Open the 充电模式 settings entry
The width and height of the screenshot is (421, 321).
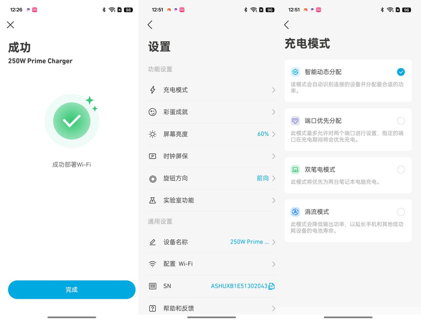(212, 90)
